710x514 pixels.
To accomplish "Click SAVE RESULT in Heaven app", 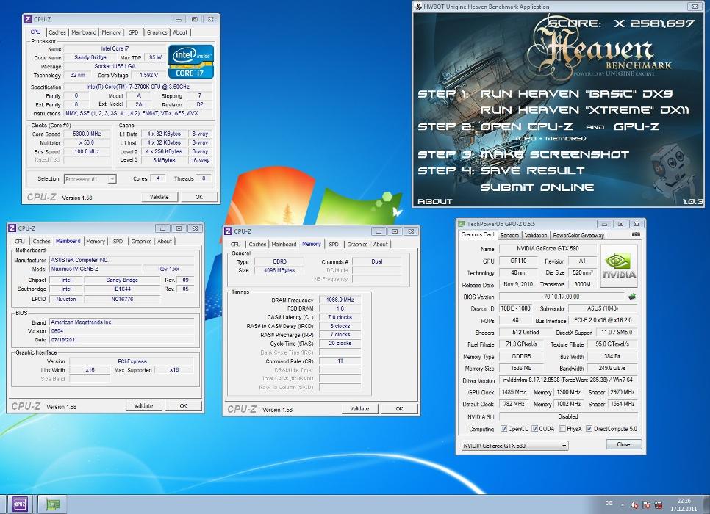I will [x=532, y=170].
